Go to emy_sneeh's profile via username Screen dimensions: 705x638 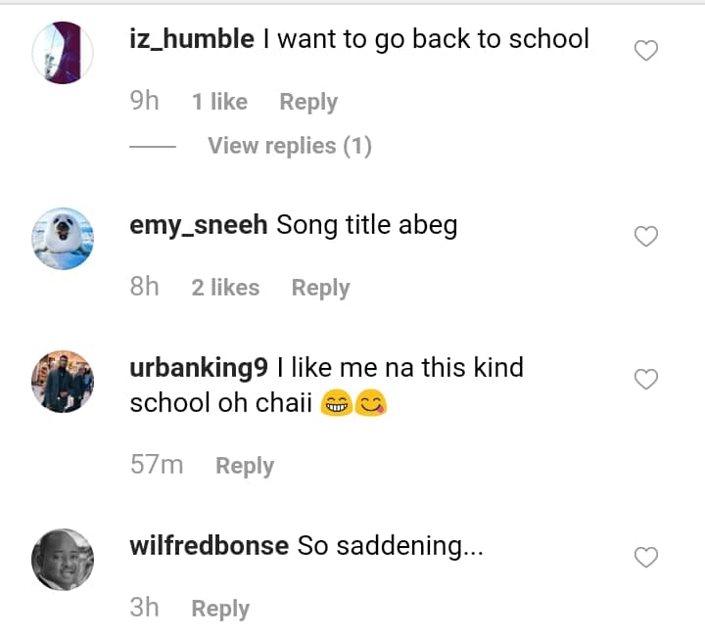point(199,225)
